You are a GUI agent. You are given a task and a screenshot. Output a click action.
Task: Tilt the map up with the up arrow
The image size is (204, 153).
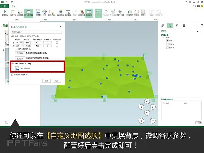[147, 101]
